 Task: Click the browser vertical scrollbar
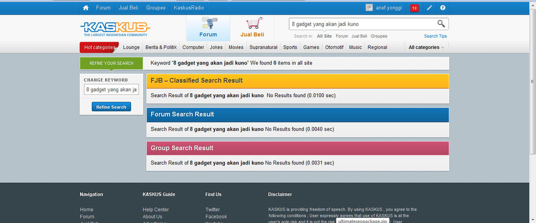point(533,82)
